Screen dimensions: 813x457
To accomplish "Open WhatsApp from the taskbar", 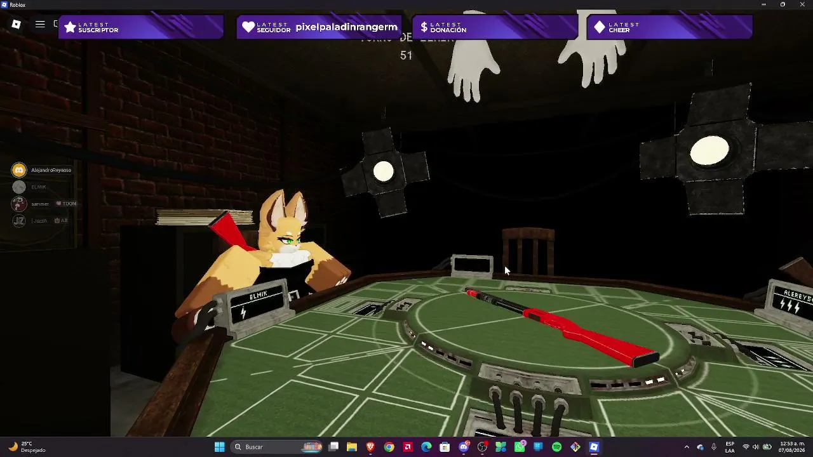I will click(520, 447).
